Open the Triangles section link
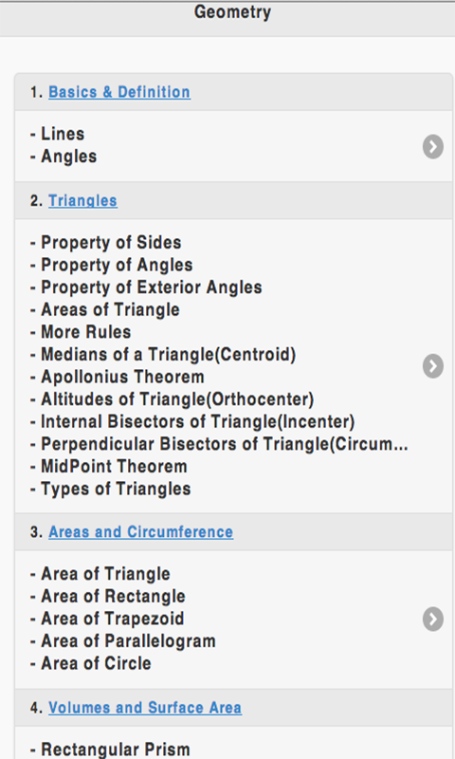 [82, 200]
